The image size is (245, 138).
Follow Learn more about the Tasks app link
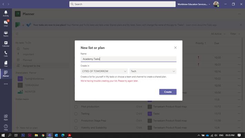[x=201, y=25]
